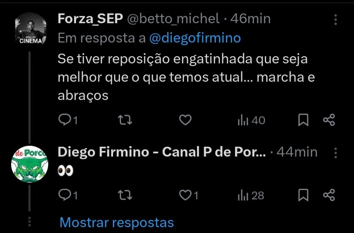Click Mostrar respostas to show more replies

pyautogui.click(x=117, y=222)
